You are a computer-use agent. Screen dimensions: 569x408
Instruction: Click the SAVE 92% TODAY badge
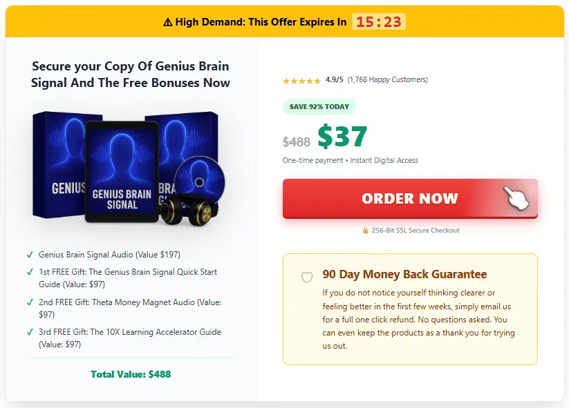(319, 106)
